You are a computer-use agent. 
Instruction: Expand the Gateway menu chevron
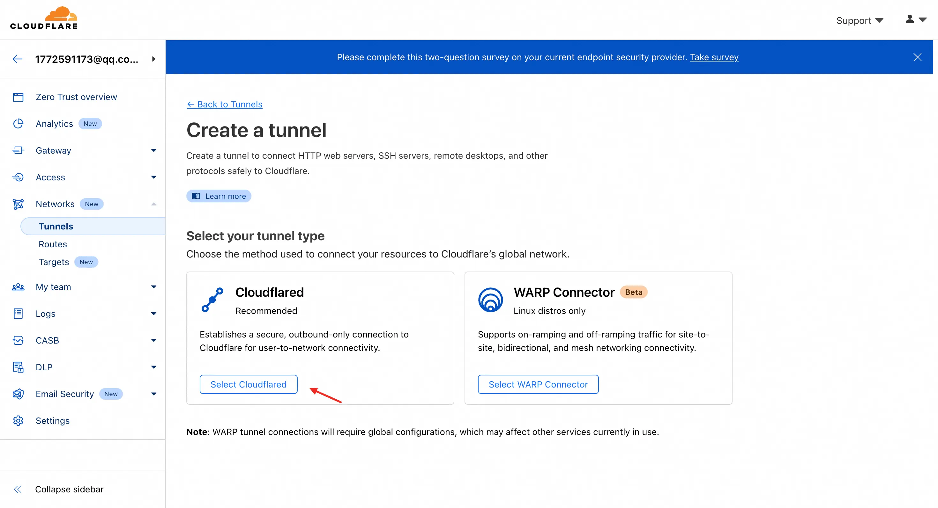(x=154, y=150)
